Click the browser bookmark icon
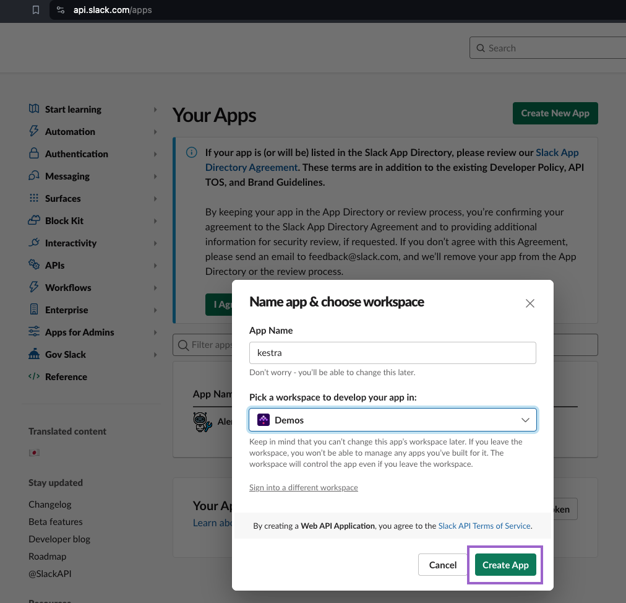The width and height of the screenshot is (626, 603). point(36,10)
